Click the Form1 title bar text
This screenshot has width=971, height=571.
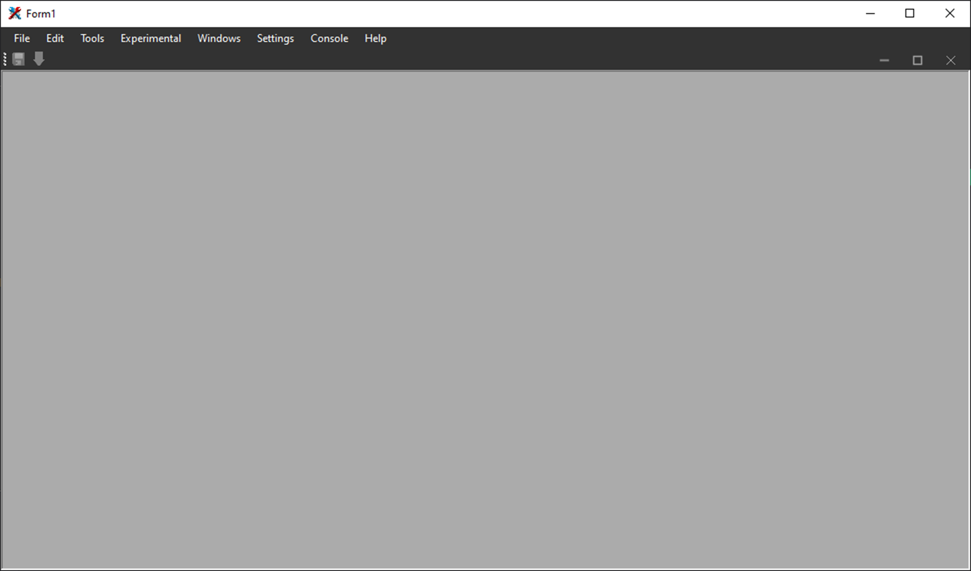tap(41, 13)
